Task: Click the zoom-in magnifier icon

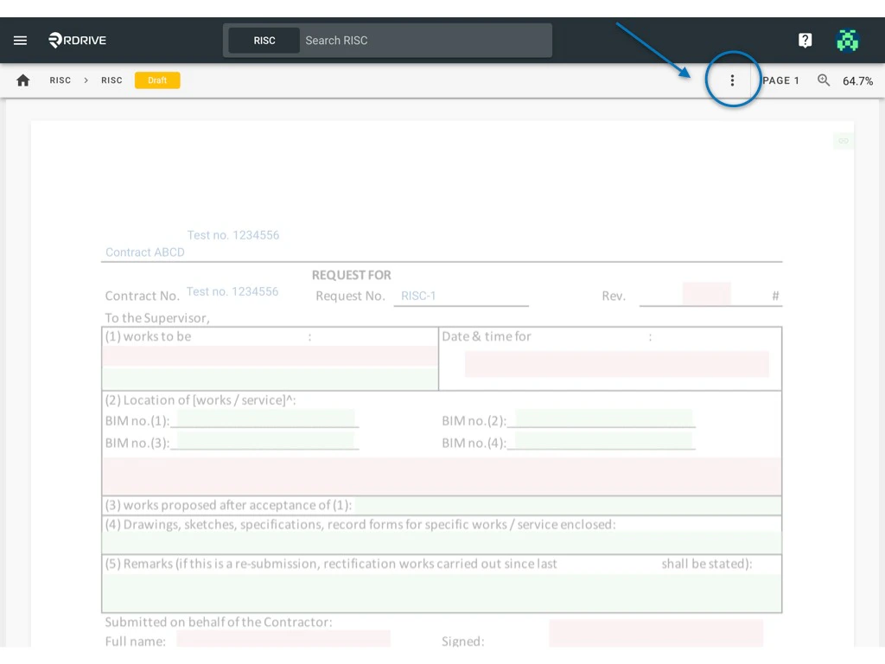Action: [x=824, y=80]
